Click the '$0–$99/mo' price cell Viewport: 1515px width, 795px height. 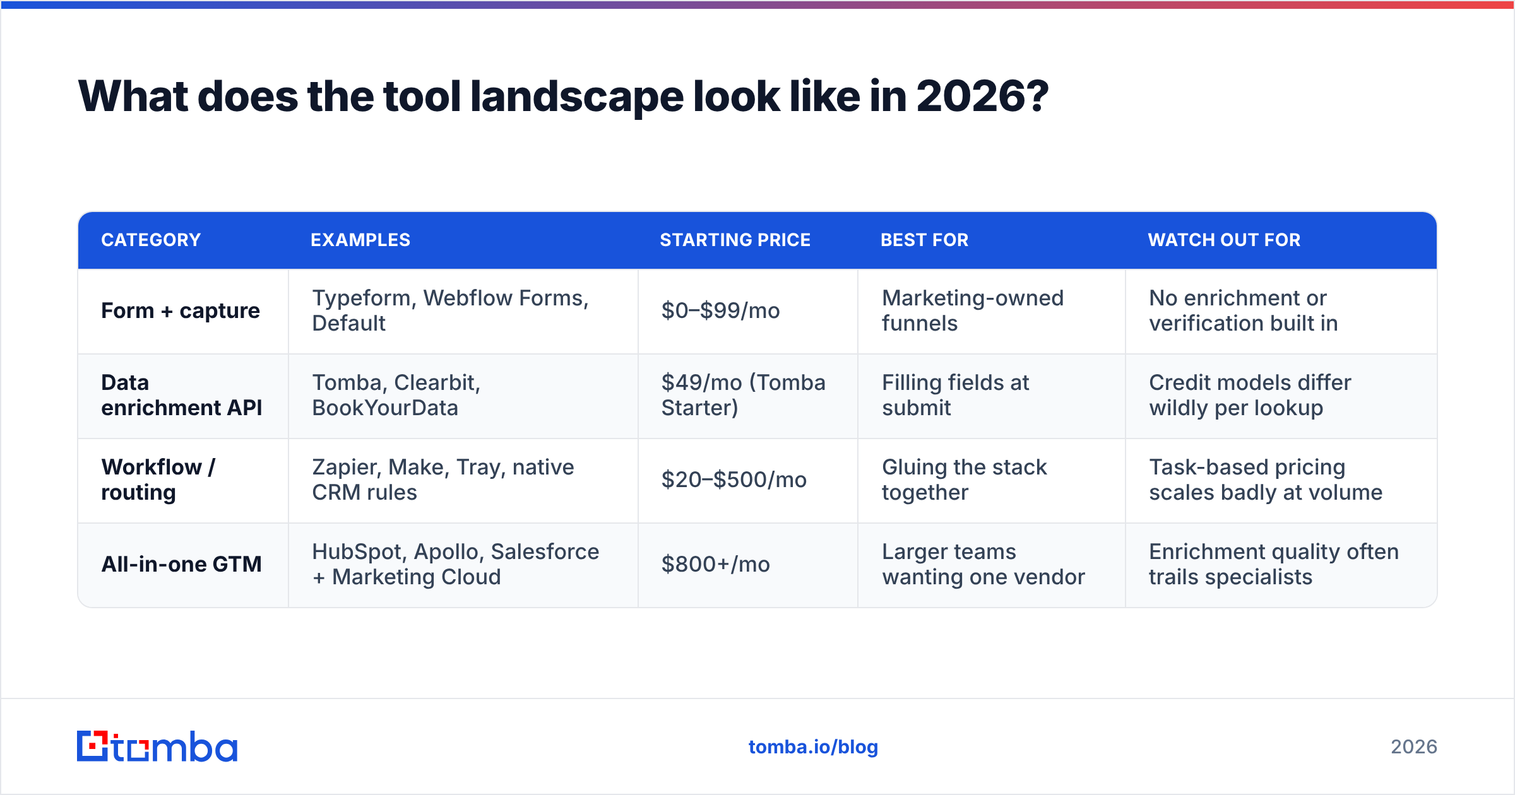748,311
